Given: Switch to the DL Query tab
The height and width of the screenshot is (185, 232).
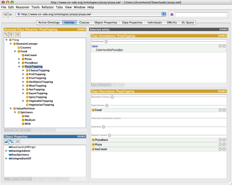Looking at the screenshot, I should (187, 23).
